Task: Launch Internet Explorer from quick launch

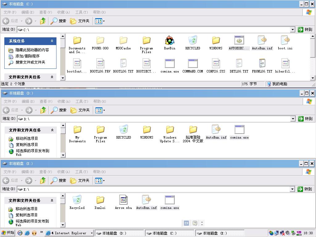Action: pos(27,233)
